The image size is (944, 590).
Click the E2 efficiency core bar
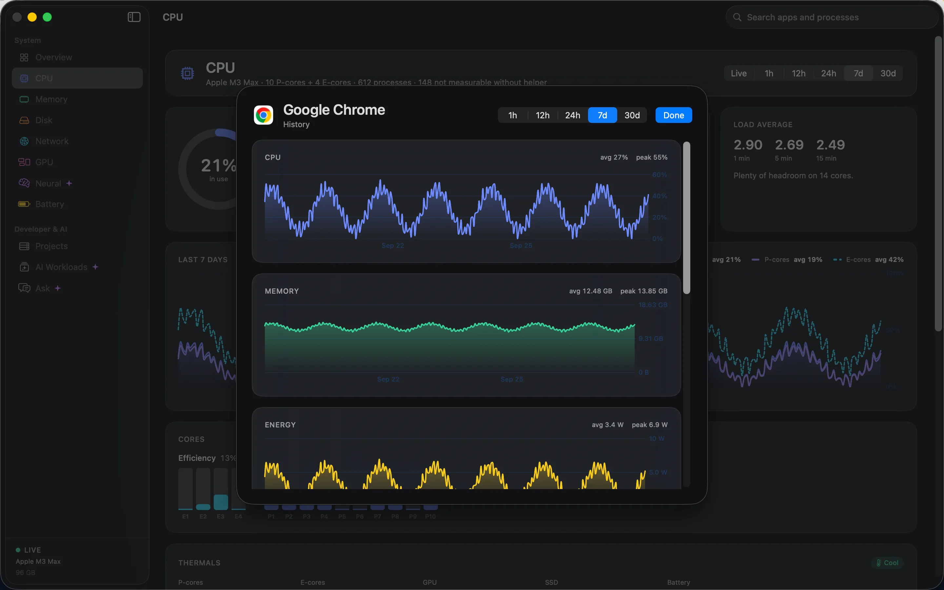[203, 489]
